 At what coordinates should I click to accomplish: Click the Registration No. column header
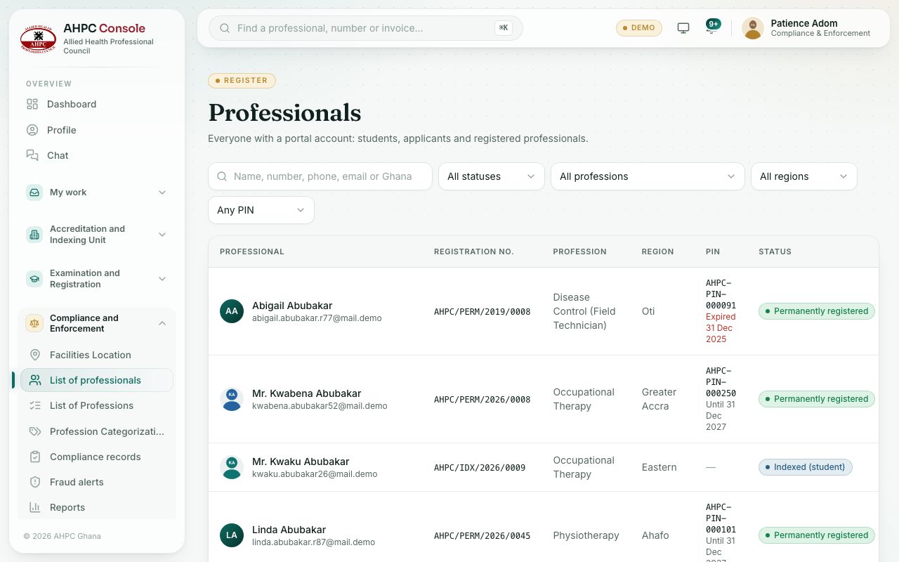pos(474,251)
